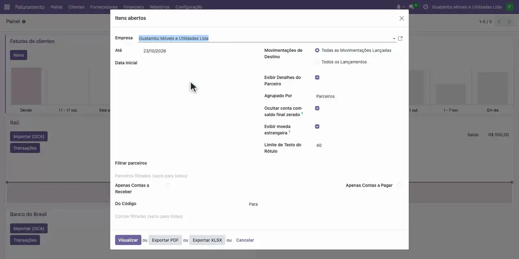The width and height of the screenshot is (519, 259).
Task: Open the Relatórios menu
Action: [x=160, y=7]
